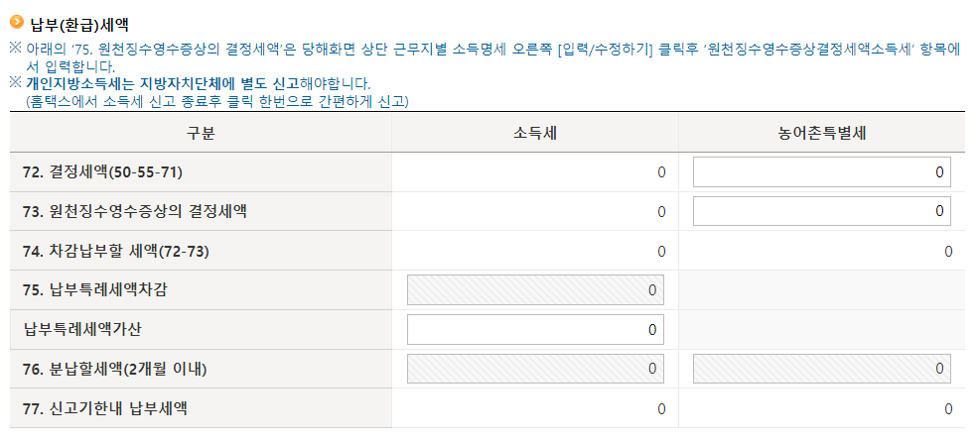
Task: Click the 76. 분납할세액 소득세 field
Action: 535,369
